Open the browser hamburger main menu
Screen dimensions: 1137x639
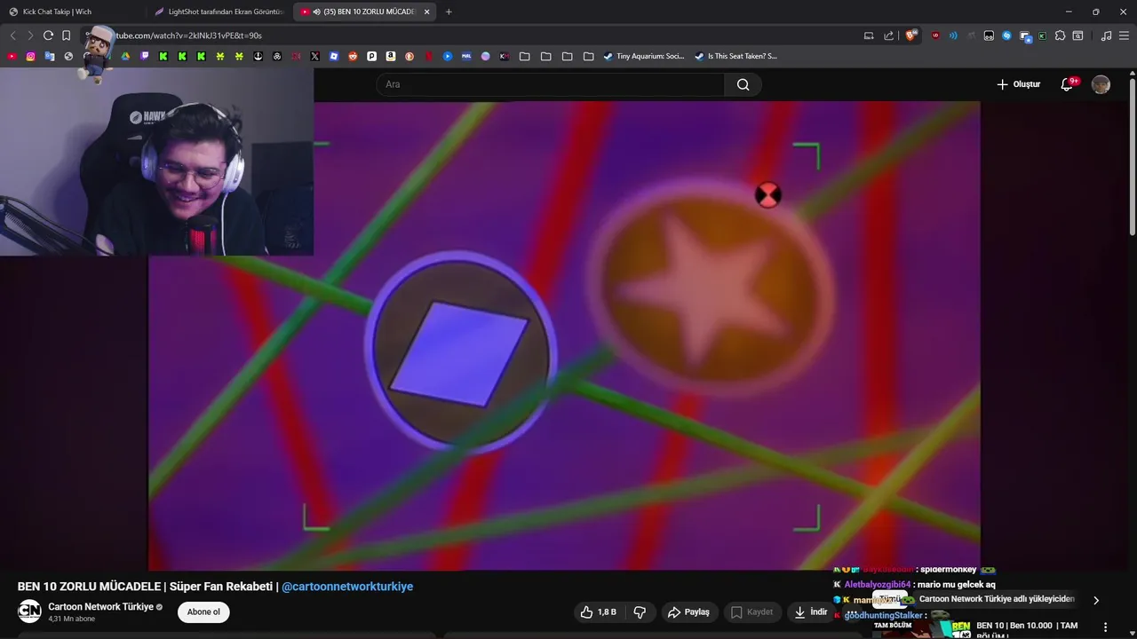coord(1124,35)
